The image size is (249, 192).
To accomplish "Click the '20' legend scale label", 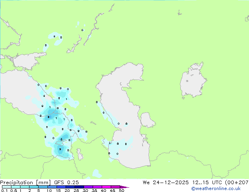I will (x=67, y=190).
